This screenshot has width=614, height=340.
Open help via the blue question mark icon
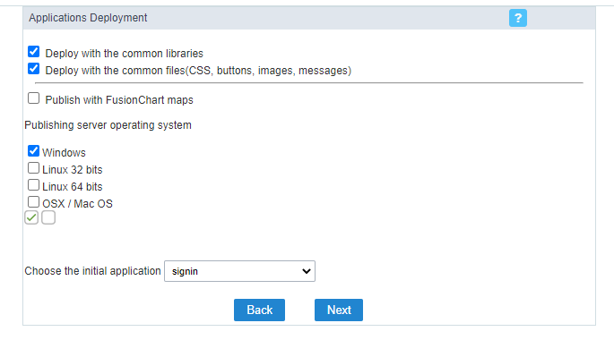pos(518,18)
